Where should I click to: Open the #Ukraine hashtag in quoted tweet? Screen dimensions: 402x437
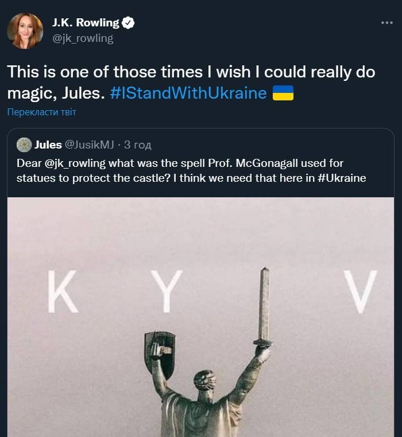(342, 178)
